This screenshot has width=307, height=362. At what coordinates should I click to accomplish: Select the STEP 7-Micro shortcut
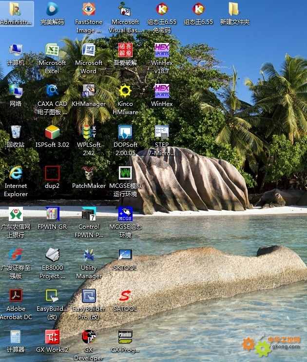[162, 132]
